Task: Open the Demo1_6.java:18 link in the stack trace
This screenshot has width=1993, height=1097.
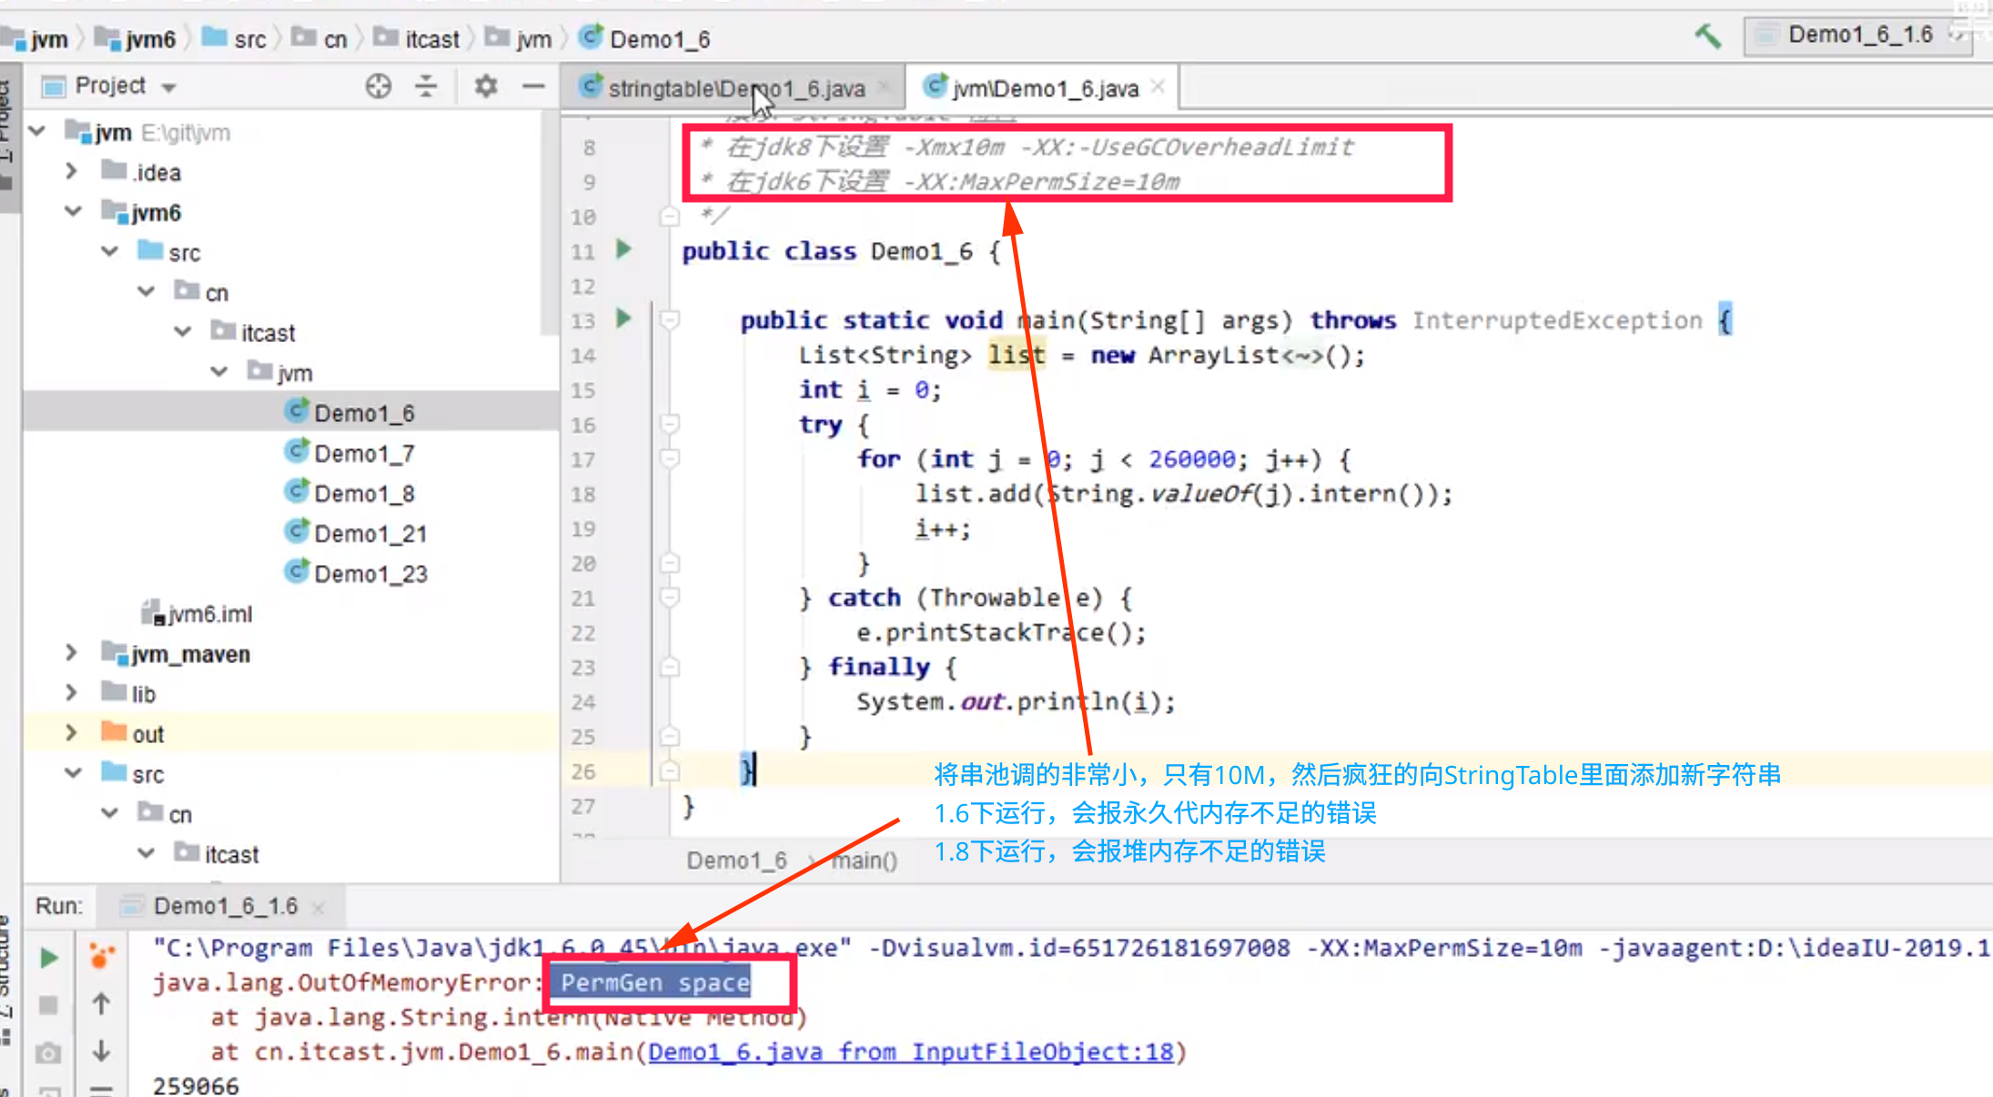Action: (x=910, y=1052)
